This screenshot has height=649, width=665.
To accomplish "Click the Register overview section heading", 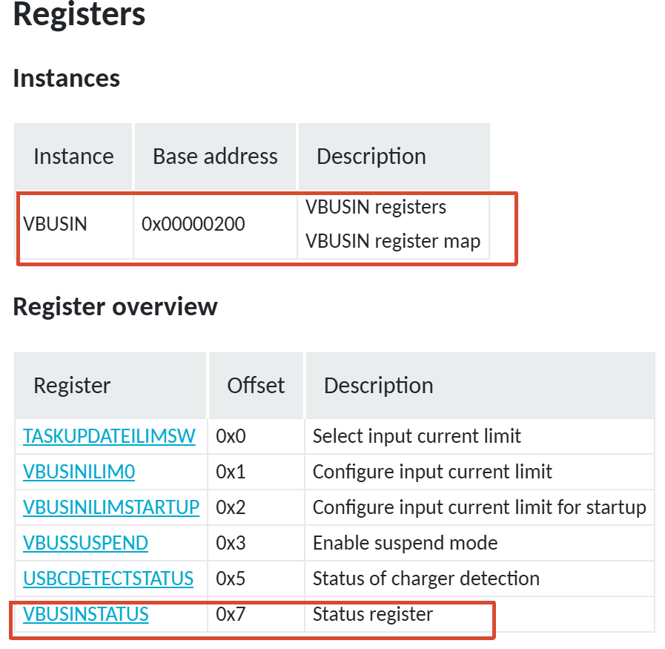I will coord(116,306).
